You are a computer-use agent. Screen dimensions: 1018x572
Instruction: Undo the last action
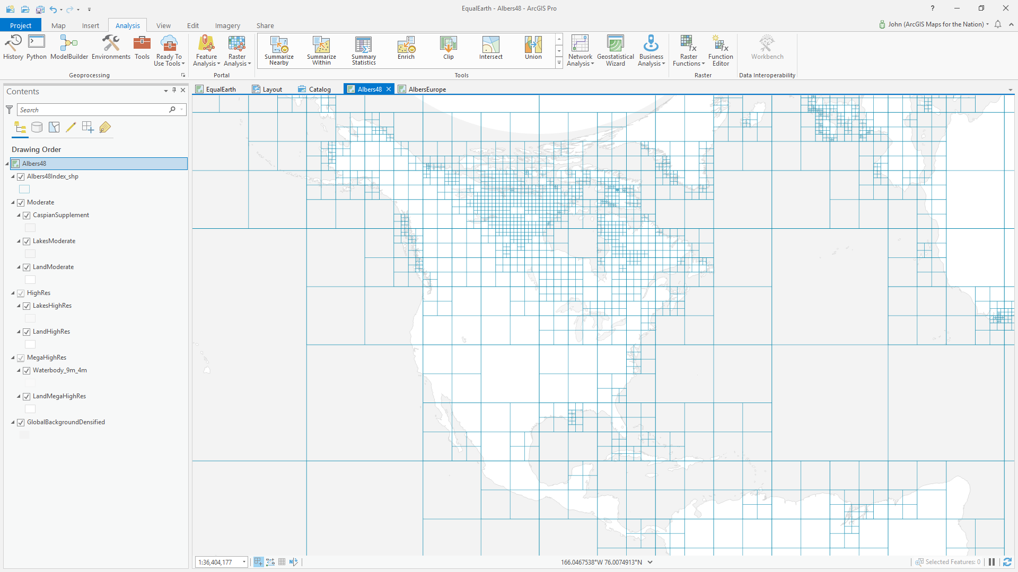coord(53,9)
